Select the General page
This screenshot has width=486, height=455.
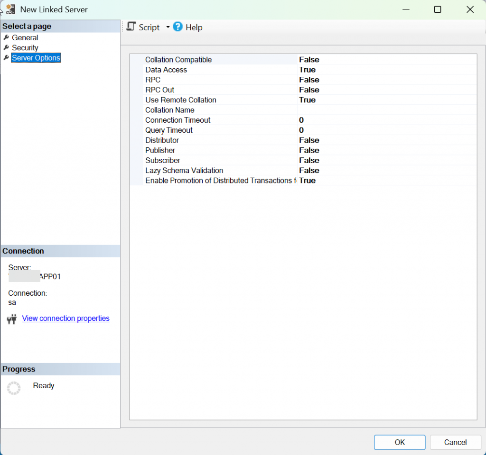[x=25, y=38]
